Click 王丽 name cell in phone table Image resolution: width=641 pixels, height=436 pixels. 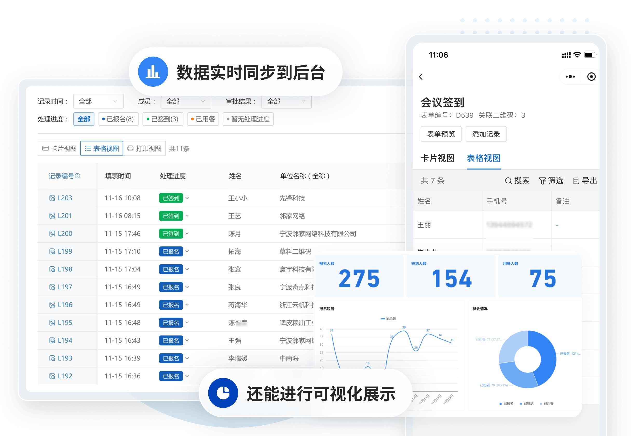coord(447,225)
